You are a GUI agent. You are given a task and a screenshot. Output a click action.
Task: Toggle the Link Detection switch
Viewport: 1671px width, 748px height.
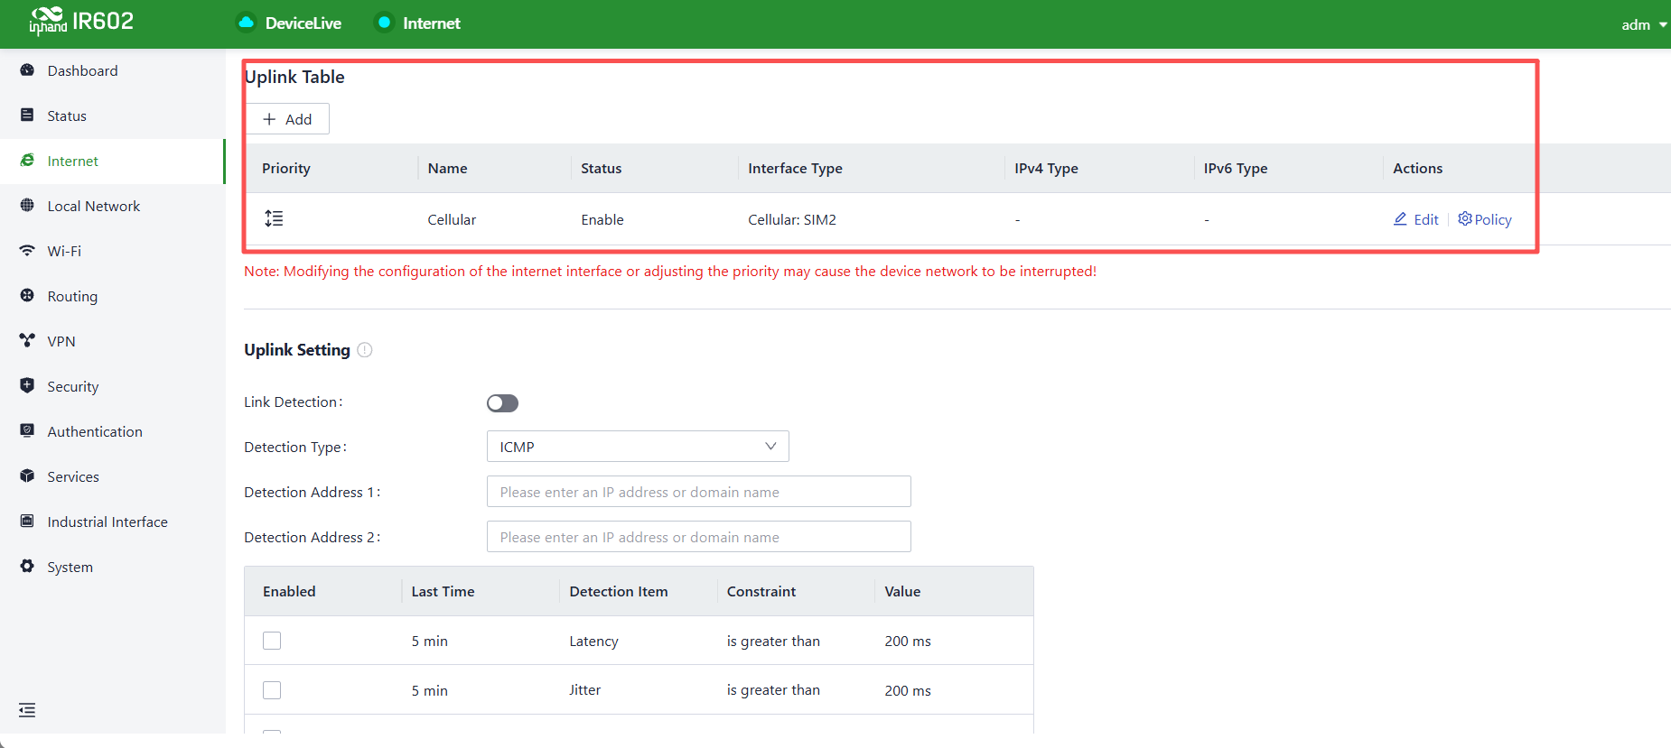[x=502, y=403]
